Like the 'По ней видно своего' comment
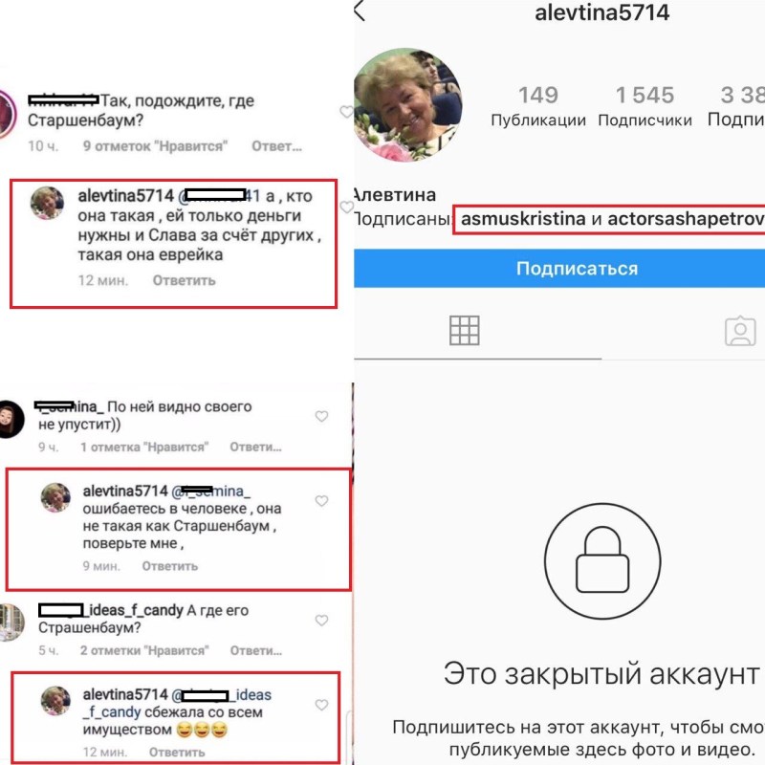This screenshot has width=765, height=765. 321,416
